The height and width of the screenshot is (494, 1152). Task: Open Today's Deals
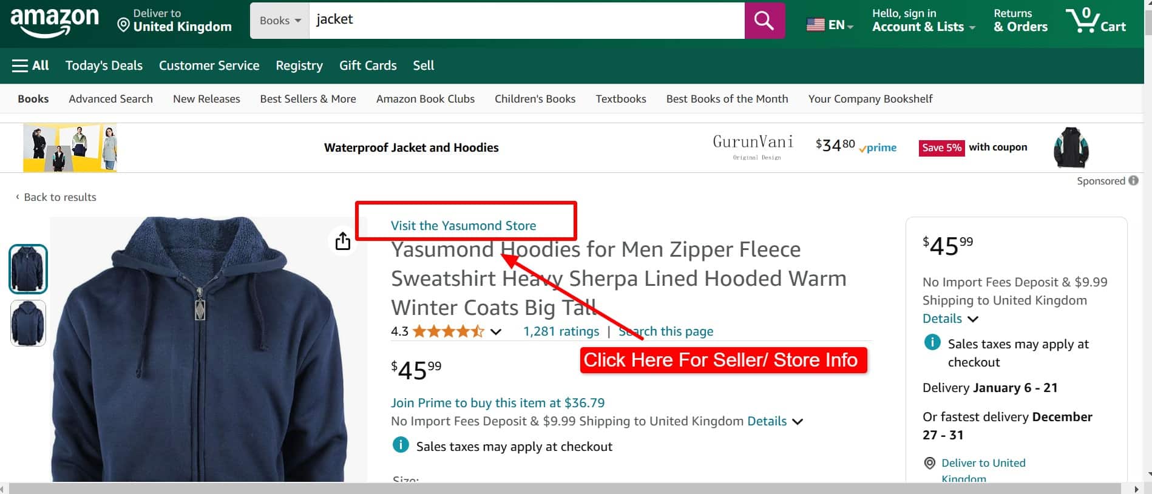click(104, 66)
